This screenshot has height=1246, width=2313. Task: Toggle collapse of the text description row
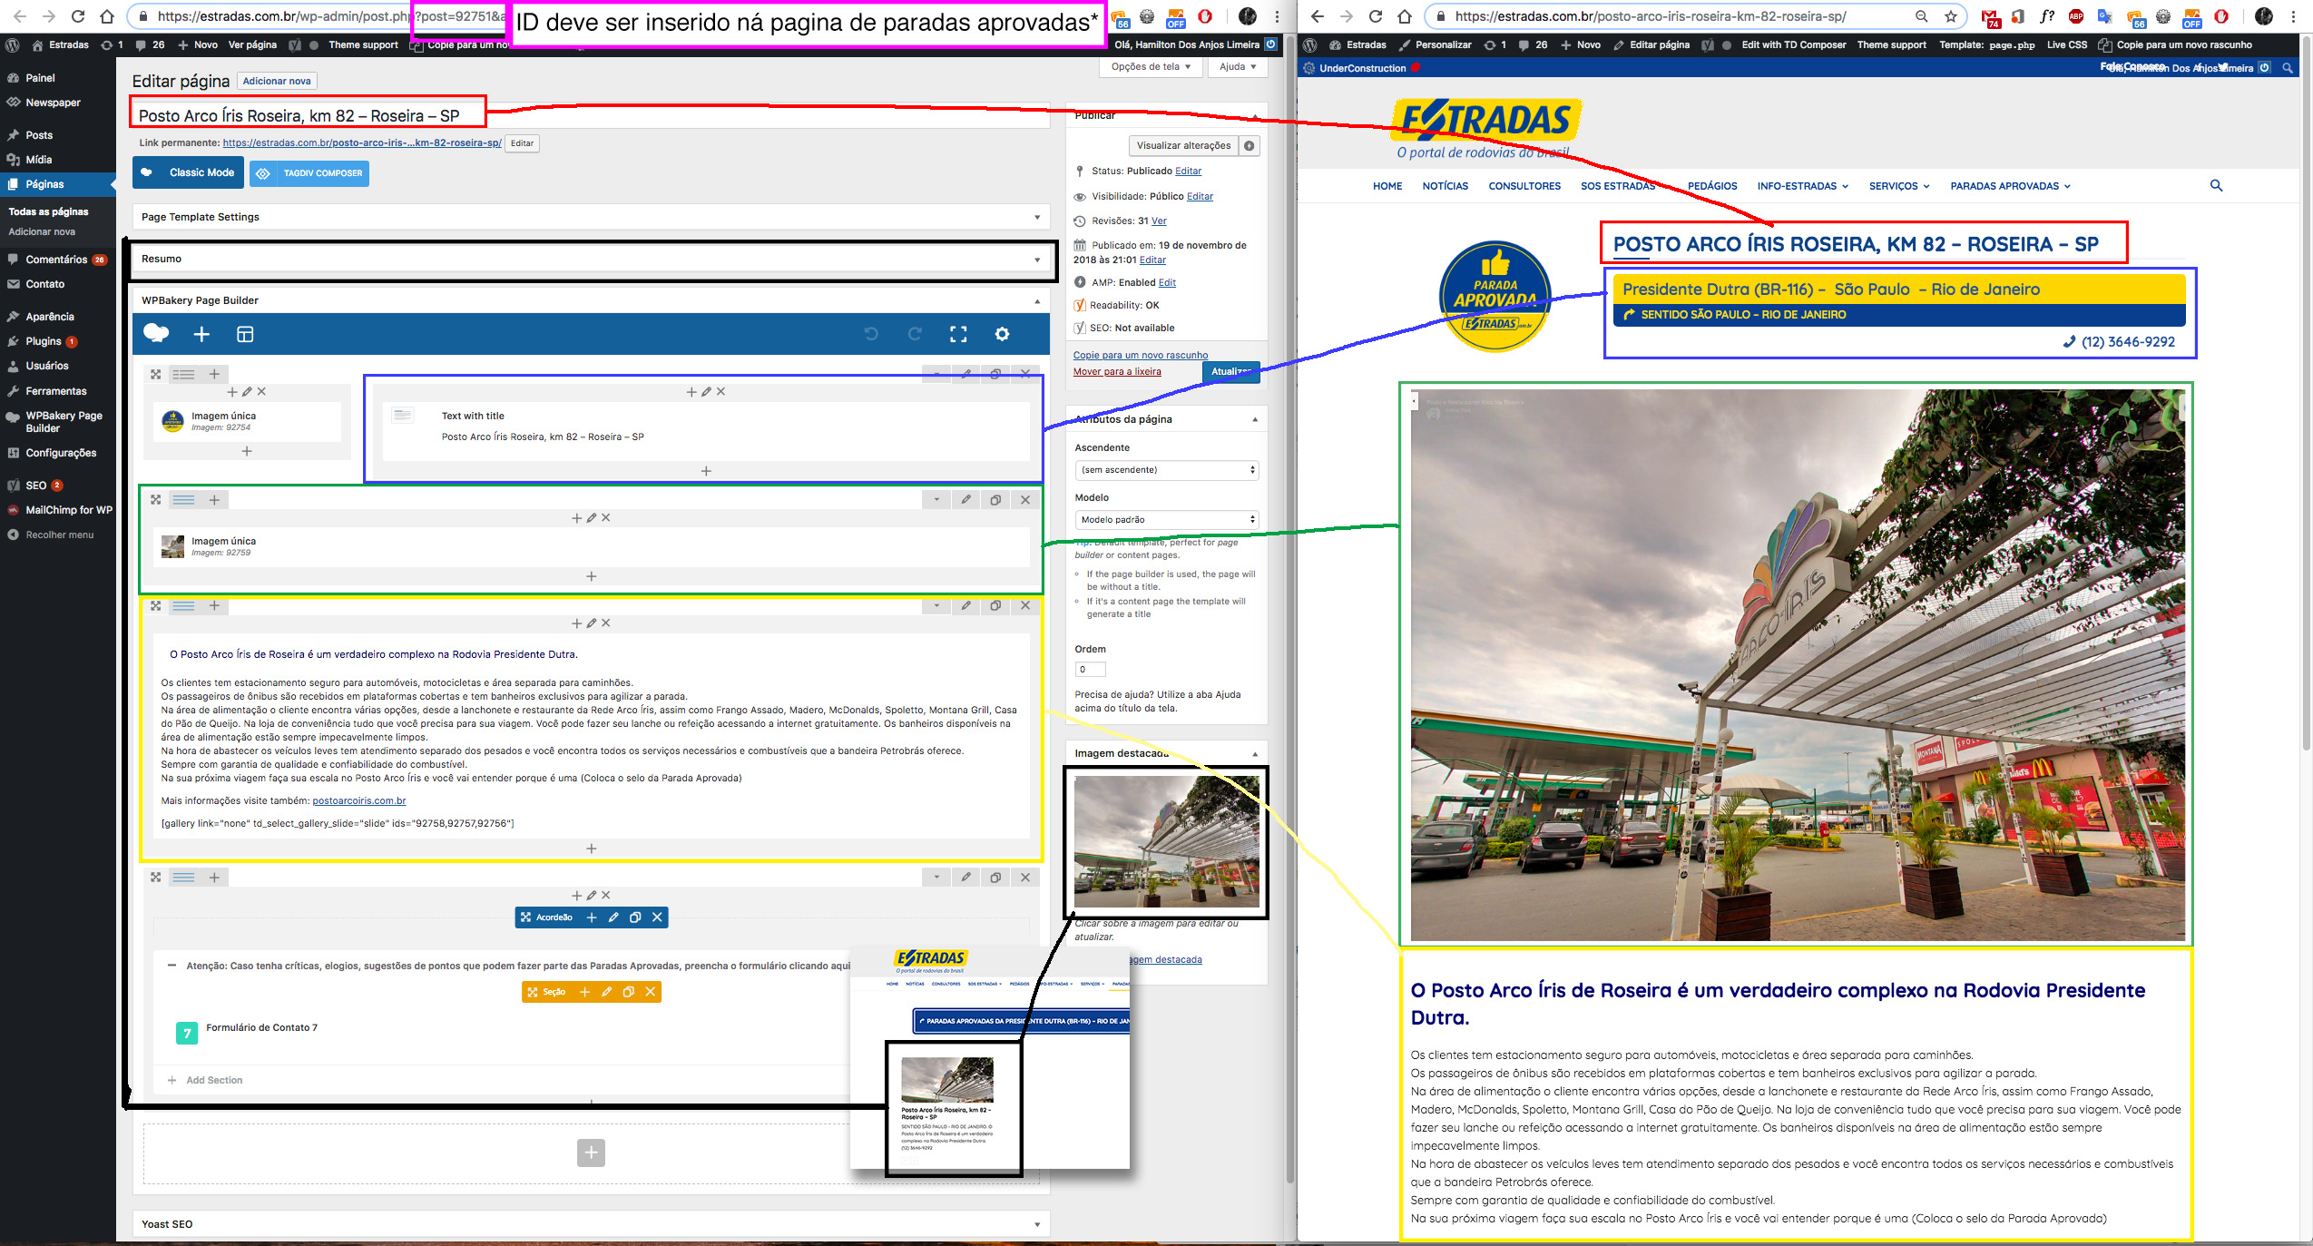pos(936,605)
